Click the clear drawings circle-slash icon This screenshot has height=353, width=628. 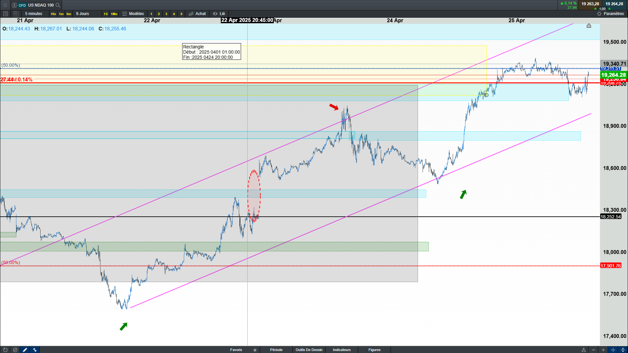click(15, 350)
